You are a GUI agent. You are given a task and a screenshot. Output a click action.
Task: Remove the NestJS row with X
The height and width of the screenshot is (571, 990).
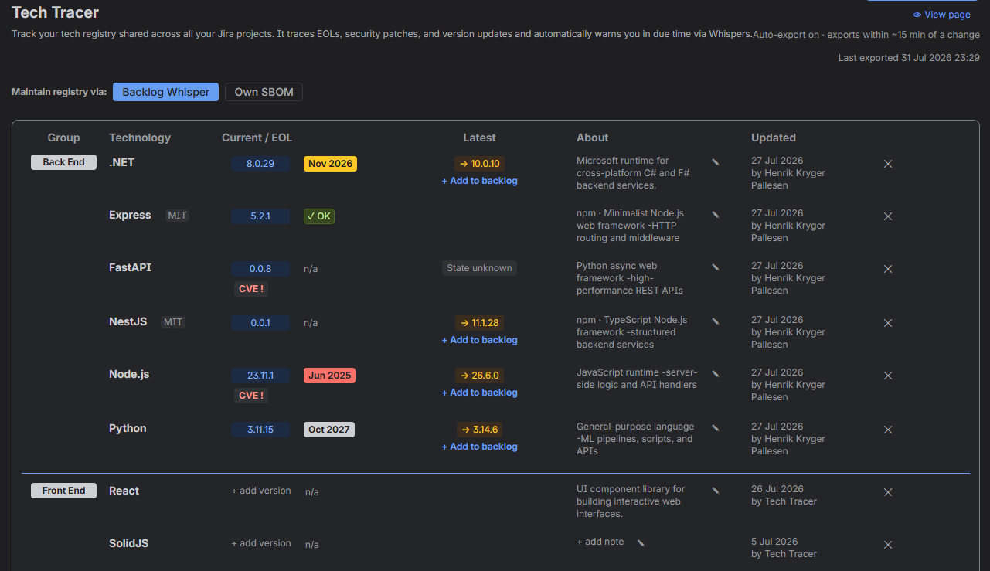click(888, 323)
